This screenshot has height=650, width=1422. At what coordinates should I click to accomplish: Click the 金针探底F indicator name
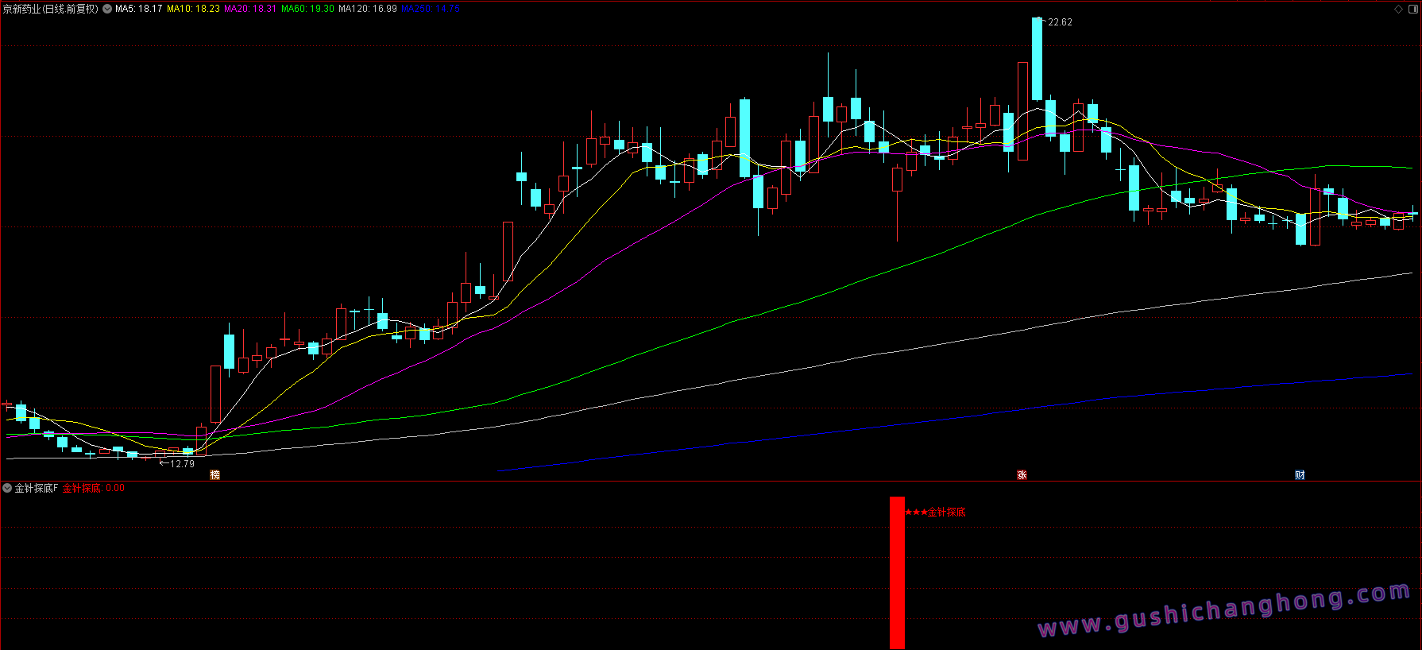pyautogui.click(x=37, y=488)
